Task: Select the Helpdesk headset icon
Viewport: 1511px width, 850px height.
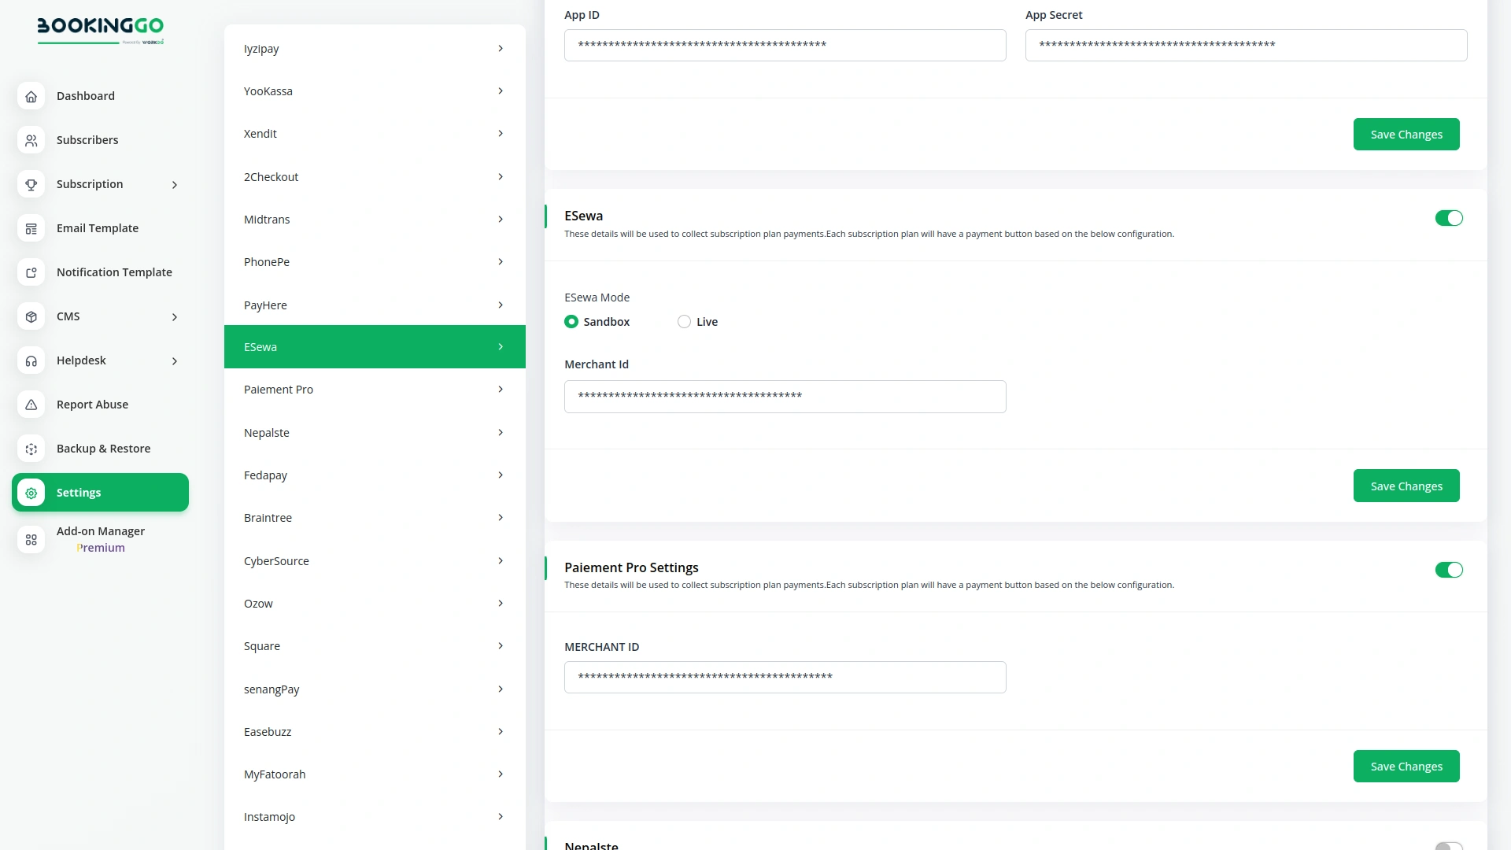Action: 31,360
